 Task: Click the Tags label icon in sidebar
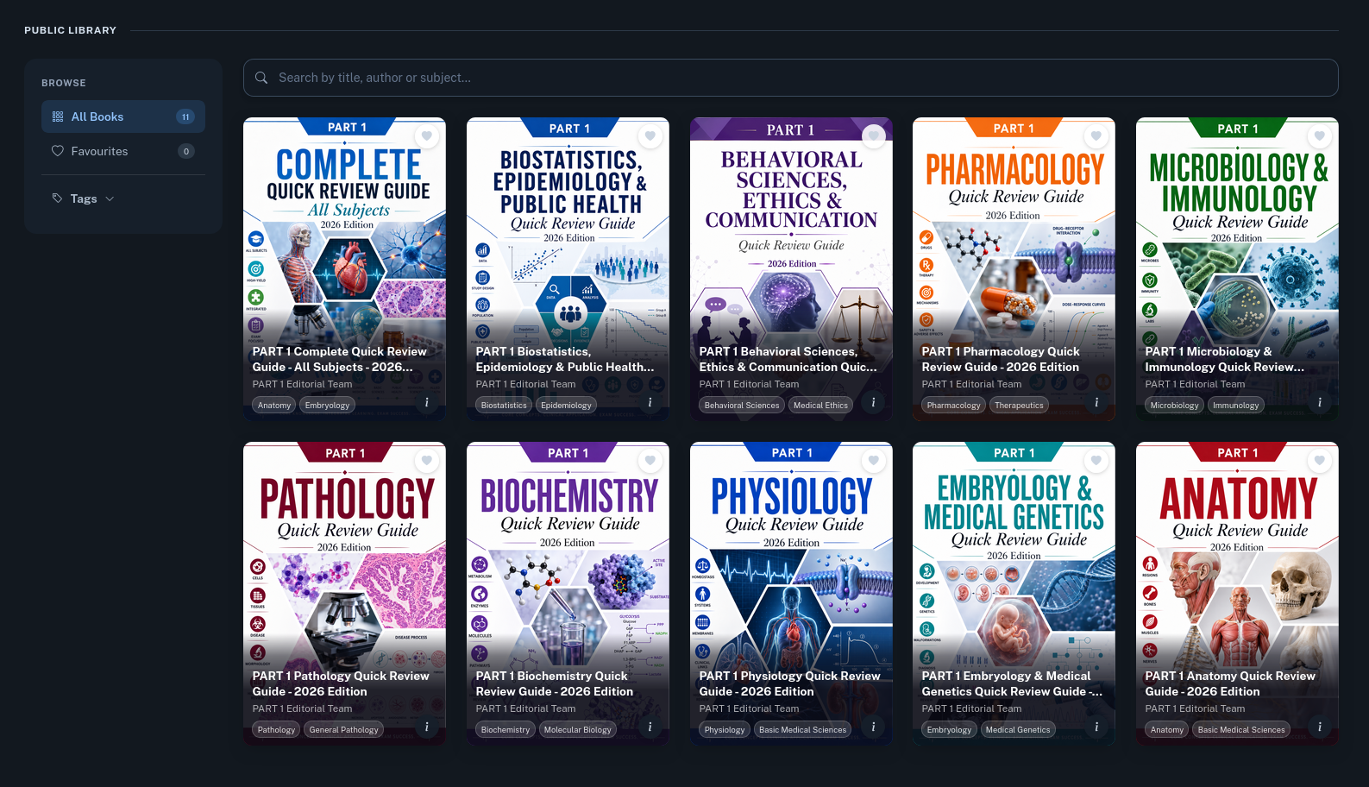pos(58,198)
